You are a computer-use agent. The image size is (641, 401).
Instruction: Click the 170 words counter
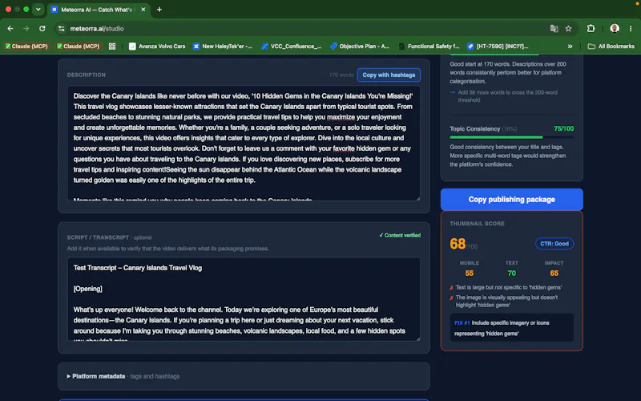coord(341,75)
